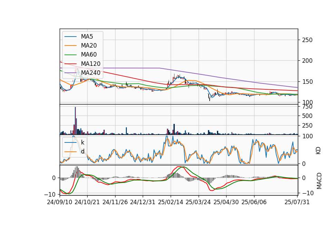Click the 25/02/14 date axis label

pos(171,202)
